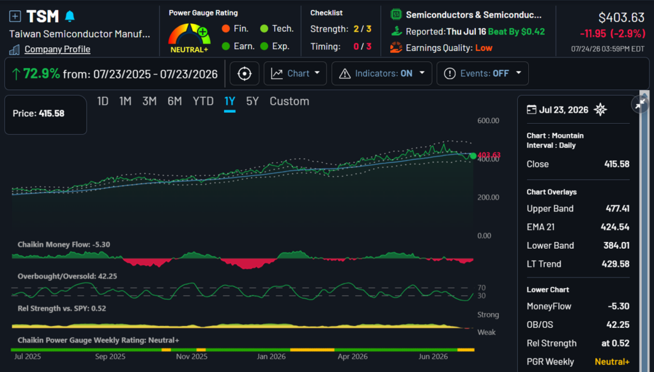Add TSM to watchlist plus icon
Viewport: 654px width, 372px height.
tap(15, 16)
